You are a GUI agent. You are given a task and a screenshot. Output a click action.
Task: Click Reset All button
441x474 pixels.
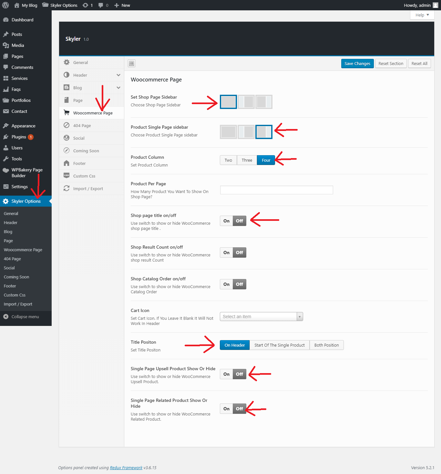click(x=419, y=63)
